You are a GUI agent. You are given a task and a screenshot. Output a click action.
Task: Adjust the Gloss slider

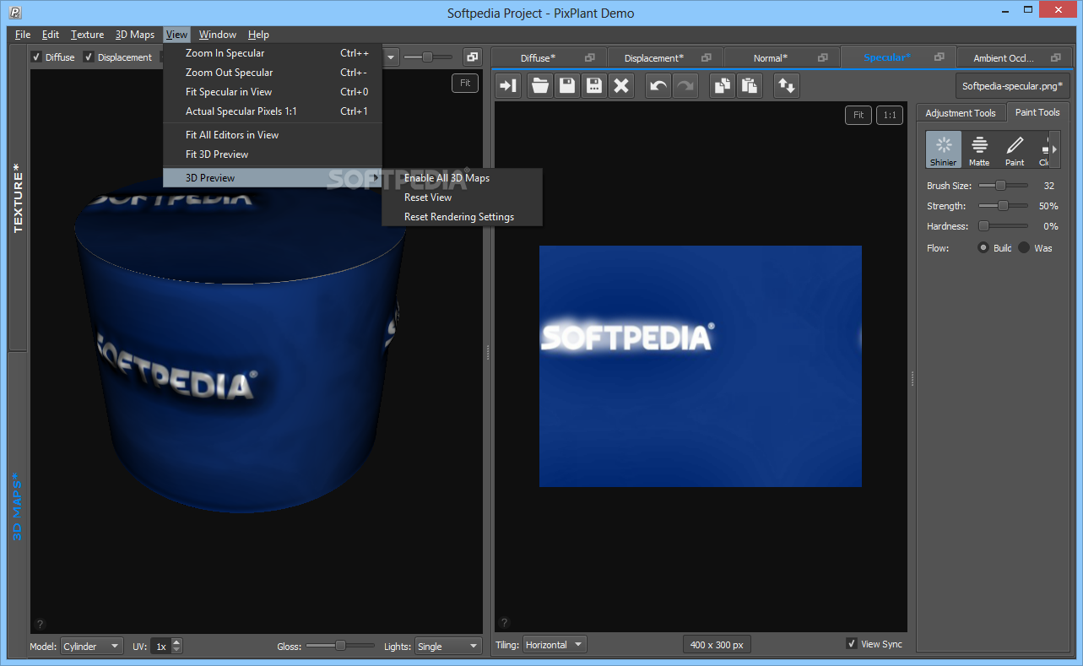click(340, 646)
